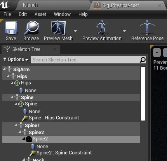Click the Hips physics body icon
The image size is (167, 161).
17,83
